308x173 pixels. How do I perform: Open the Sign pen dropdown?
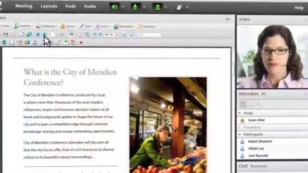86,26
